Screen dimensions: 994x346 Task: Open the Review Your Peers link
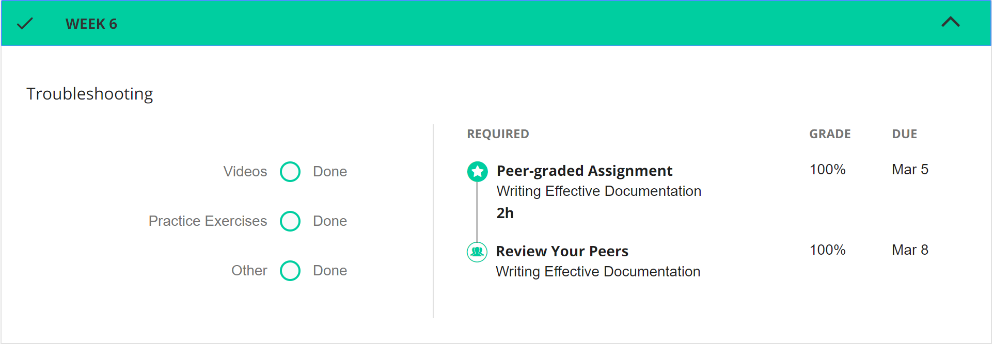click(x=562, y=251)
